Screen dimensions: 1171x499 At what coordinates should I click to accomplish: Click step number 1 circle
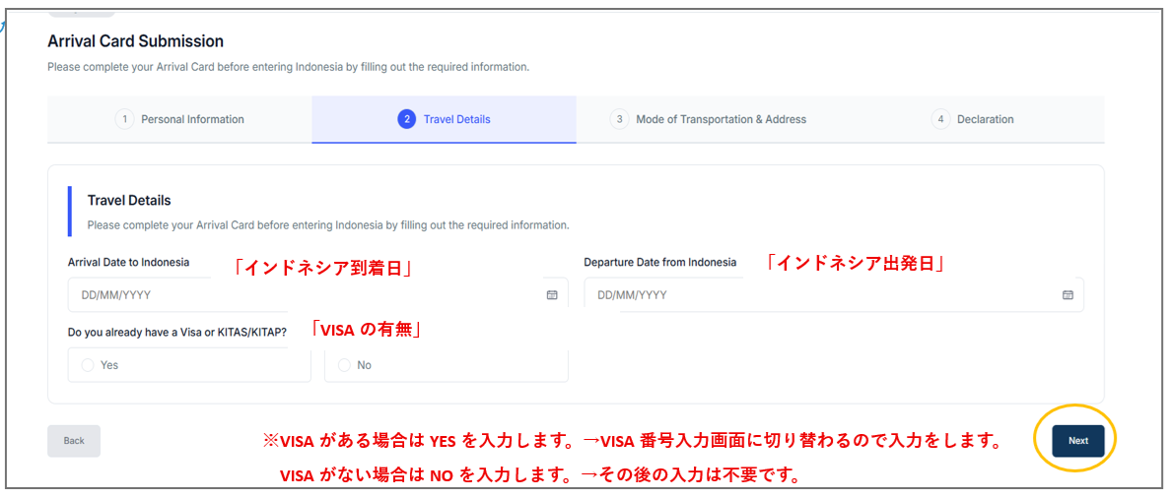pos(125,119)
